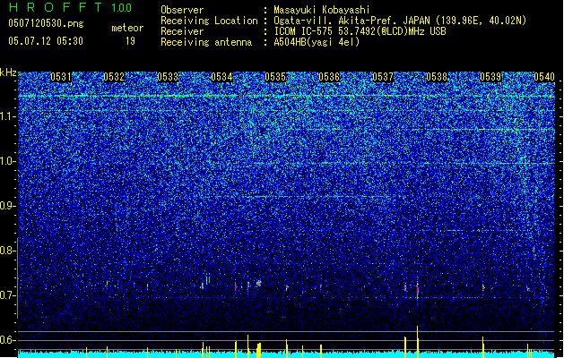Click the Observer field label
This screenshot has width=564, height=358.
182,10
